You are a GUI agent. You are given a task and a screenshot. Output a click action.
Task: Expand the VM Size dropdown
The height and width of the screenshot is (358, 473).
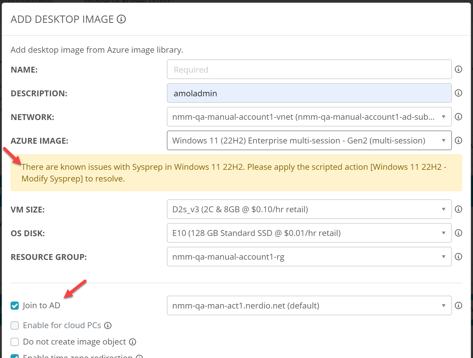click(x=309, y=209)
